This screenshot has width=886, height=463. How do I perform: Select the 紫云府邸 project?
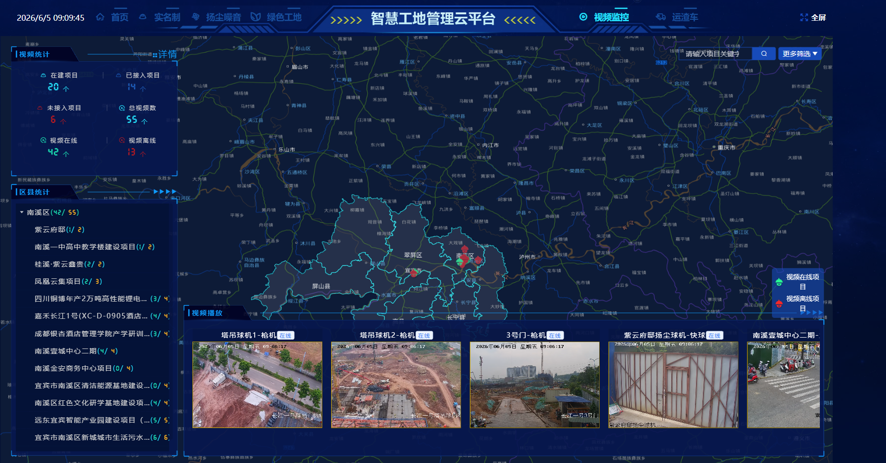click(x=59, y=230)
